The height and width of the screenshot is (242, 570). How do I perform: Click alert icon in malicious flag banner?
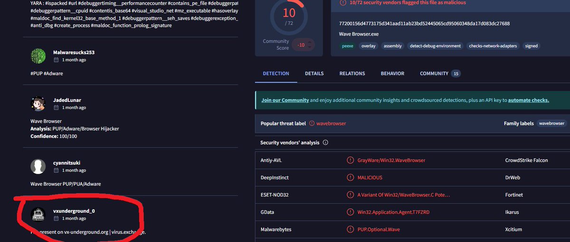pyautogui.click(x=343, y=3)
